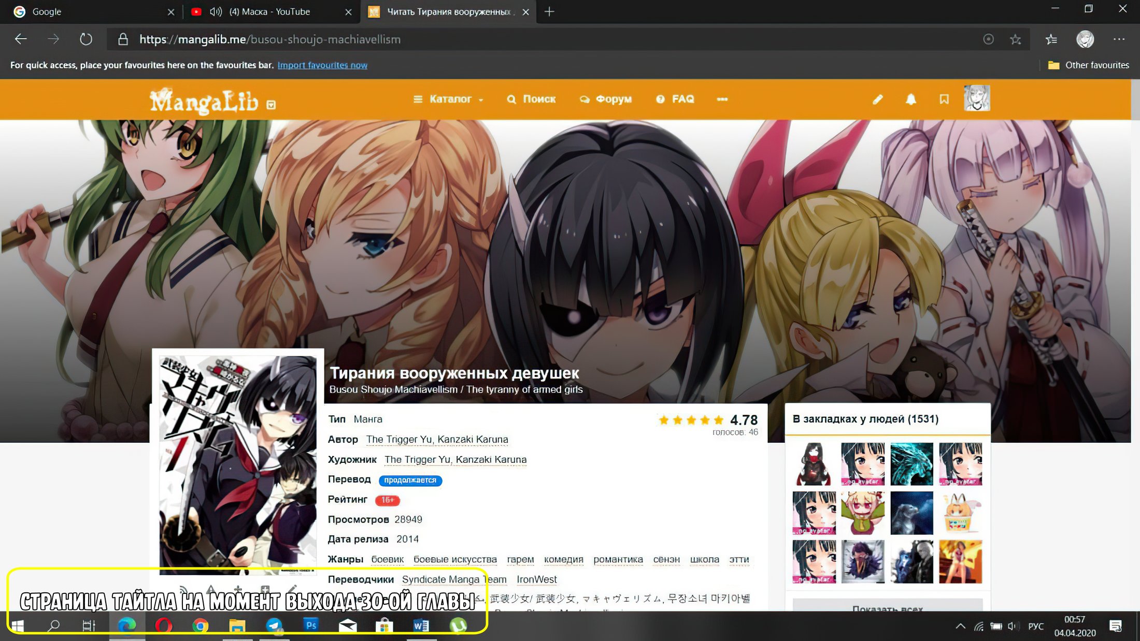Click the 16+ rating badge

click(387, 500)
